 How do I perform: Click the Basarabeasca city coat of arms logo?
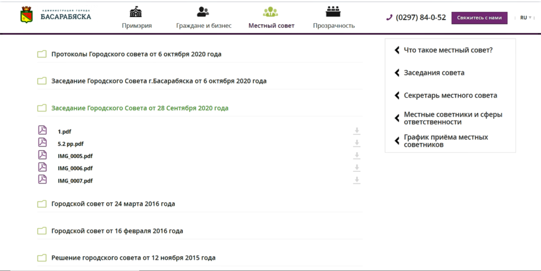click(26, 15)
